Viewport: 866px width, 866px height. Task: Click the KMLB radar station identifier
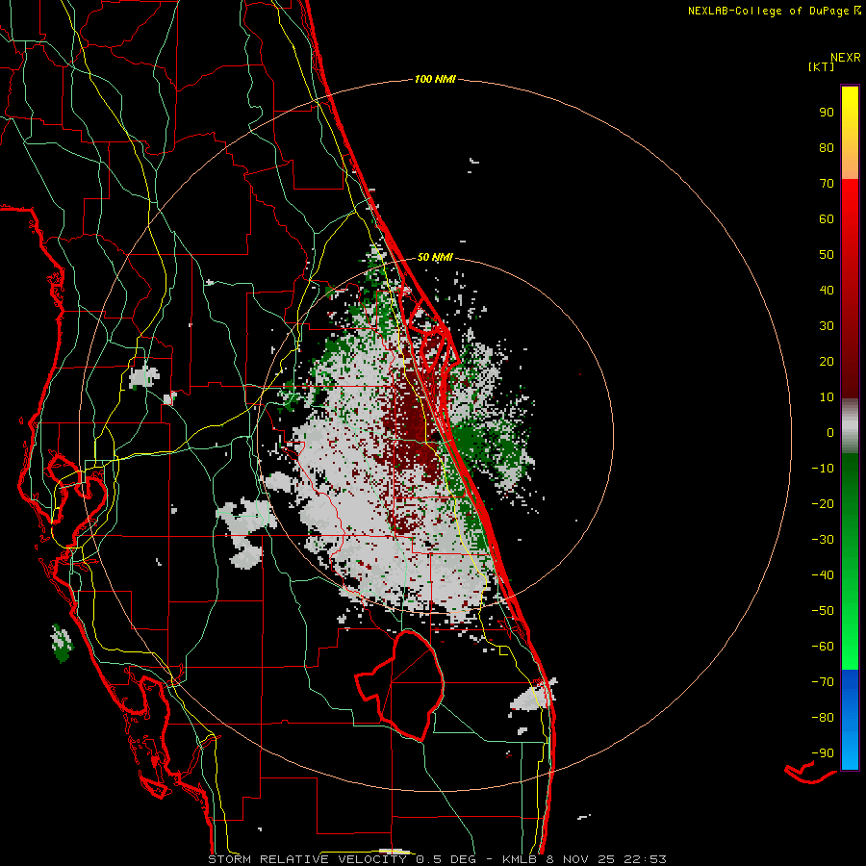520,859
